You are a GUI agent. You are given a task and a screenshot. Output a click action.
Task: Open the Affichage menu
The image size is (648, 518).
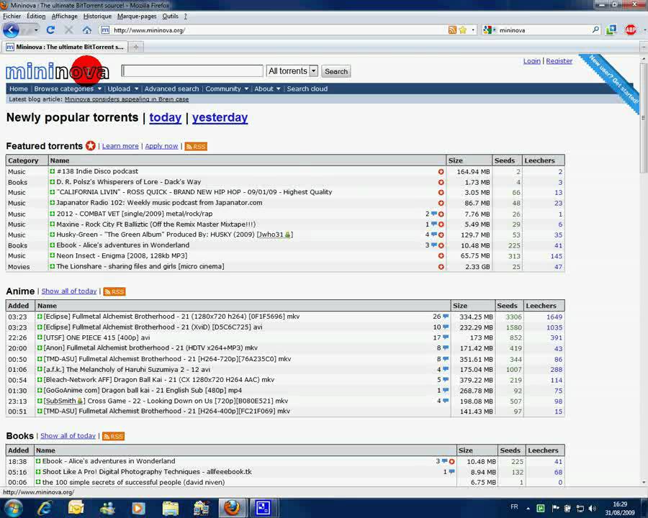pos(65,16)
